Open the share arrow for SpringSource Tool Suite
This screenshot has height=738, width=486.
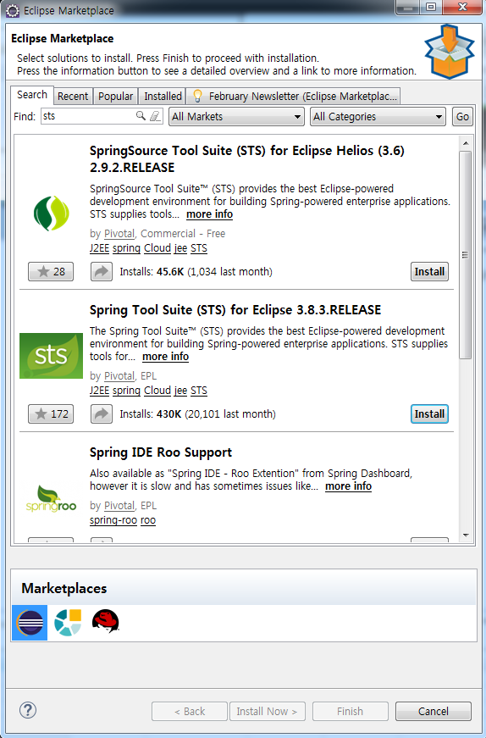tap(101, 272)
